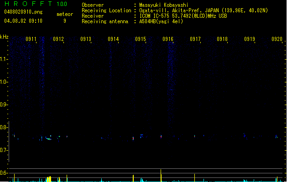Click the meteor count label
The height and width of the screenshot is (182, 287).
[x=65, y=14]
